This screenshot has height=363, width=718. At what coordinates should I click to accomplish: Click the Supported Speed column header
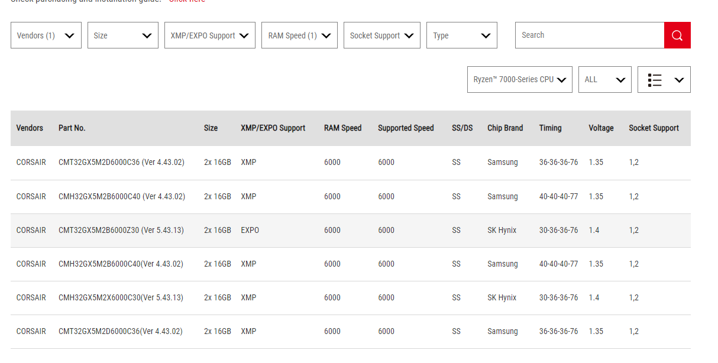406,128
